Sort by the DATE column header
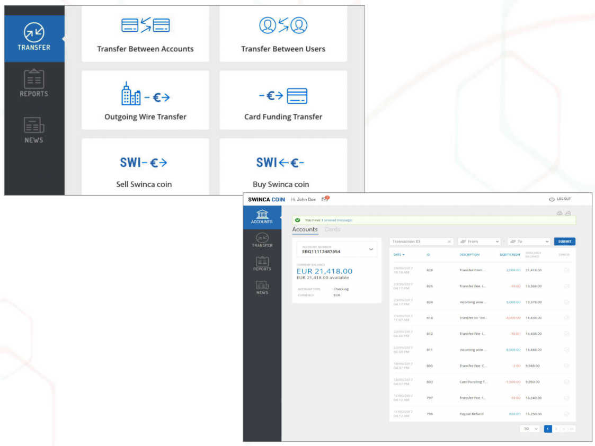This screenshot has height=446, width=595. coord(399,255)
